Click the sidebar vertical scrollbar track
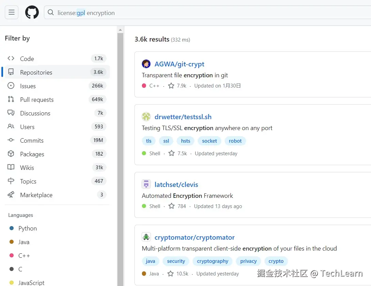371x286 pixels. pos(120,159)
